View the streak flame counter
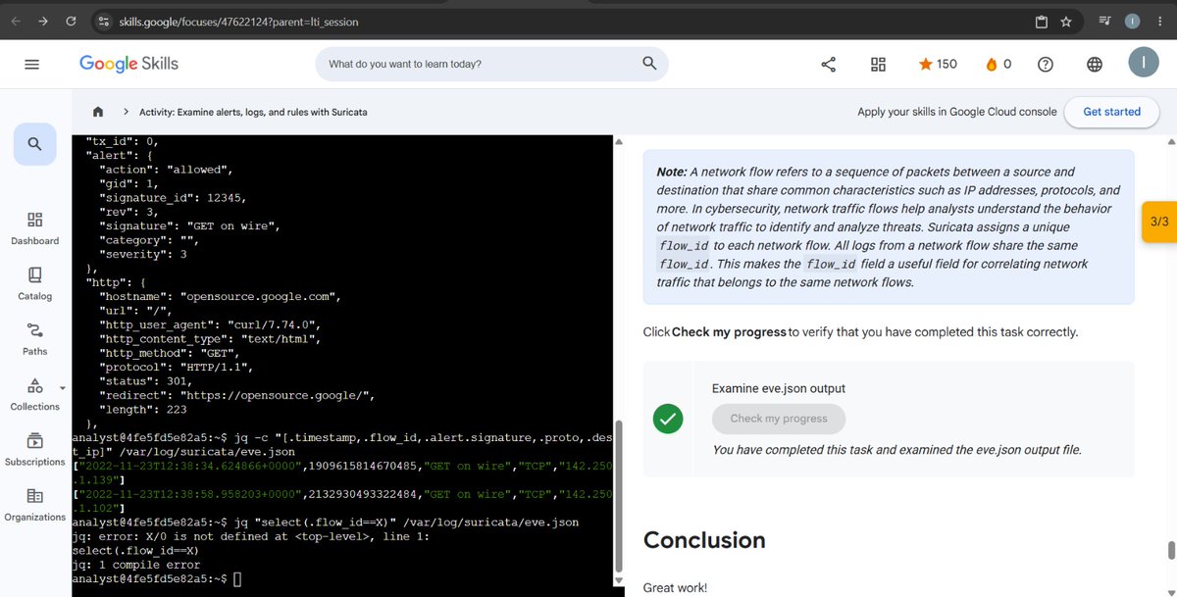The width and height of the screenshot is (1177, 597). [x=998, y=64]
